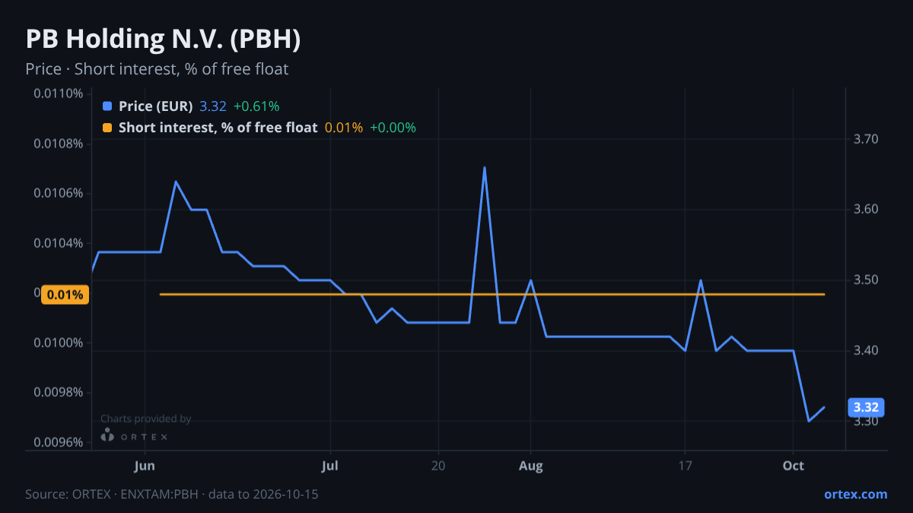Click the 0.0108% left axis label
Viewport: 913px width, 513px height.
[x=59, y=144]
